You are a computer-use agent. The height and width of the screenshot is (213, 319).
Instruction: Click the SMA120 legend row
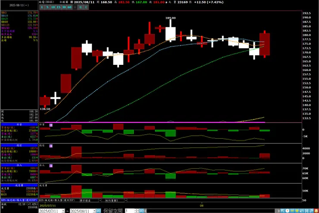[19, 25]
